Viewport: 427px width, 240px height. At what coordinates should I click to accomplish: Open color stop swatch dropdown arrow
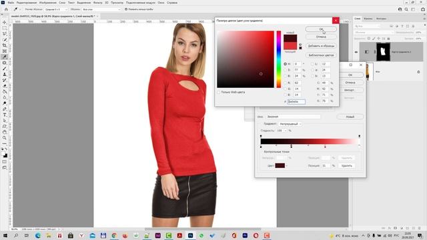click(286, 166)
